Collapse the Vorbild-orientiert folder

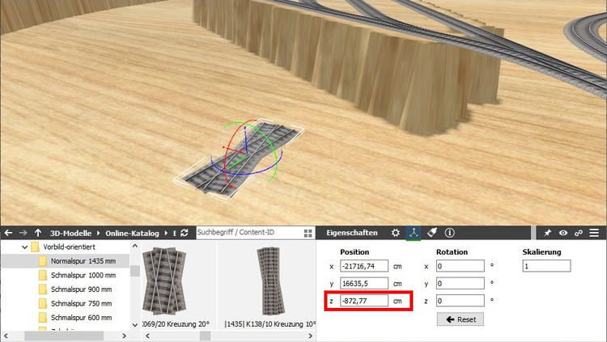(23, 247)
